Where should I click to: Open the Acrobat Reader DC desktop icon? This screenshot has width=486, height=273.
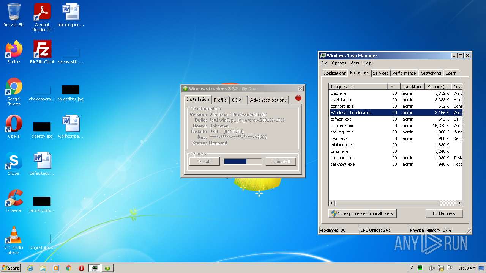[42, 17]
